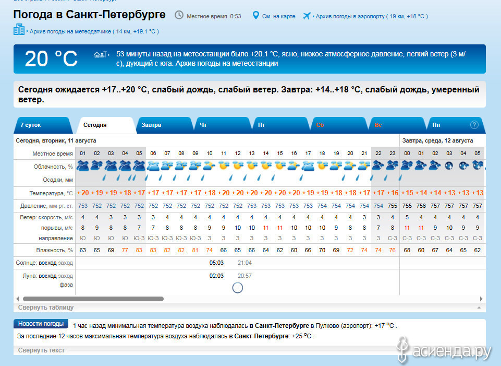Click the заход label in Луна row

pyautogui.click(x=66, y=276)
